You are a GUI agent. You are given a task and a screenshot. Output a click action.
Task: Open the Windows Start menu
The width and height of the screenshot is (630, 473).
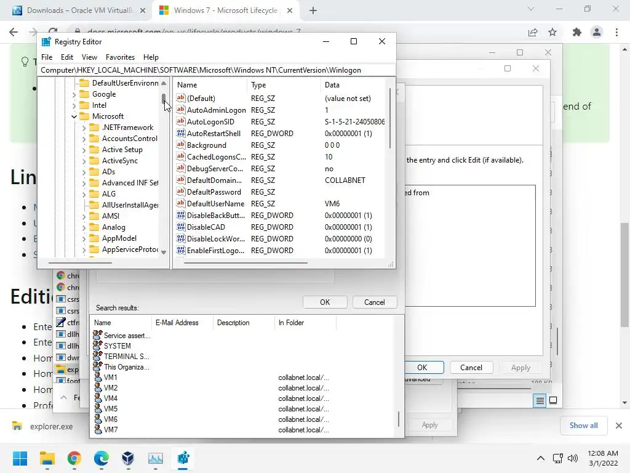[x=20, y=458]
